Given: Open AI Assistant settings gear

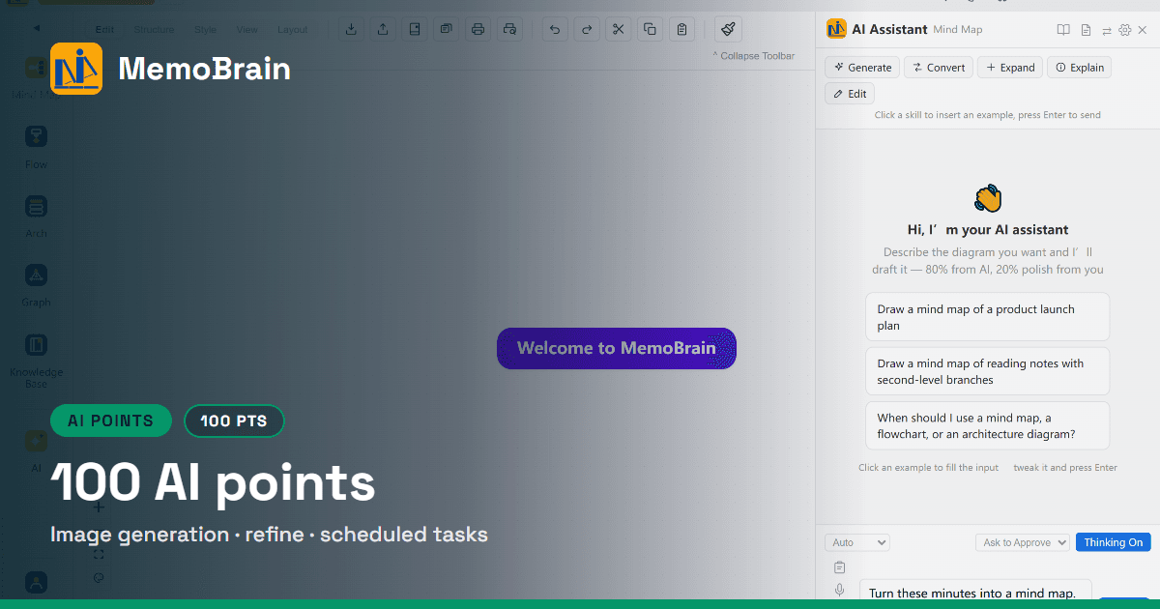Looking at the screenshot, I should 1125,30.
